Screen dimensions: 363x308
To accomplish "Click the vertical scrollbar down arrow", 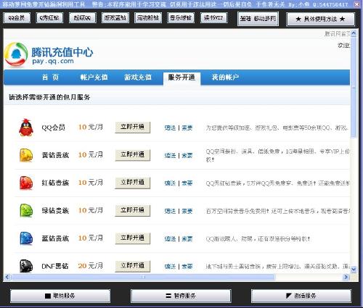I will tap(354, 269).
